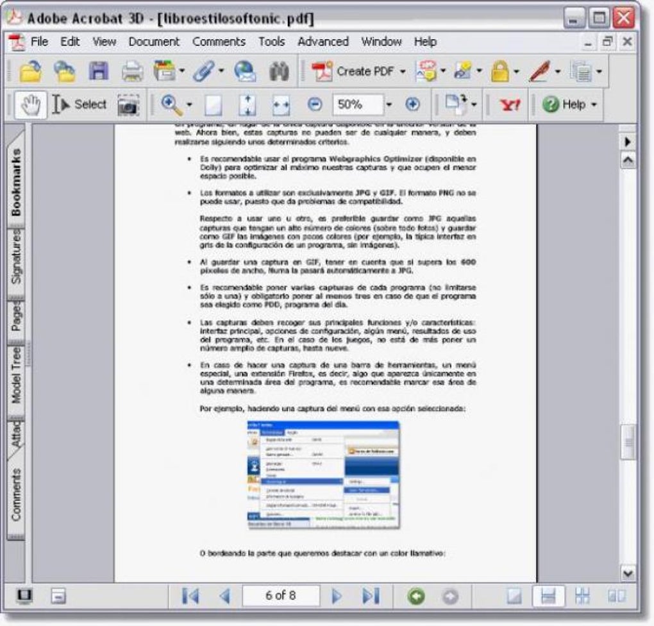
Task: Expand the Sign pen dropdown arrow
Action: (558, 71)
